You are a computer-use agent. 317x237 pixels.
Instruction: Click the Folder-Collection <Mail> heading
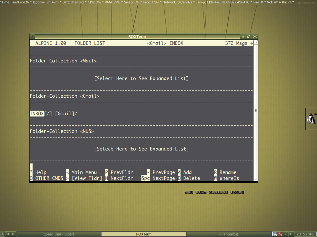63,61
